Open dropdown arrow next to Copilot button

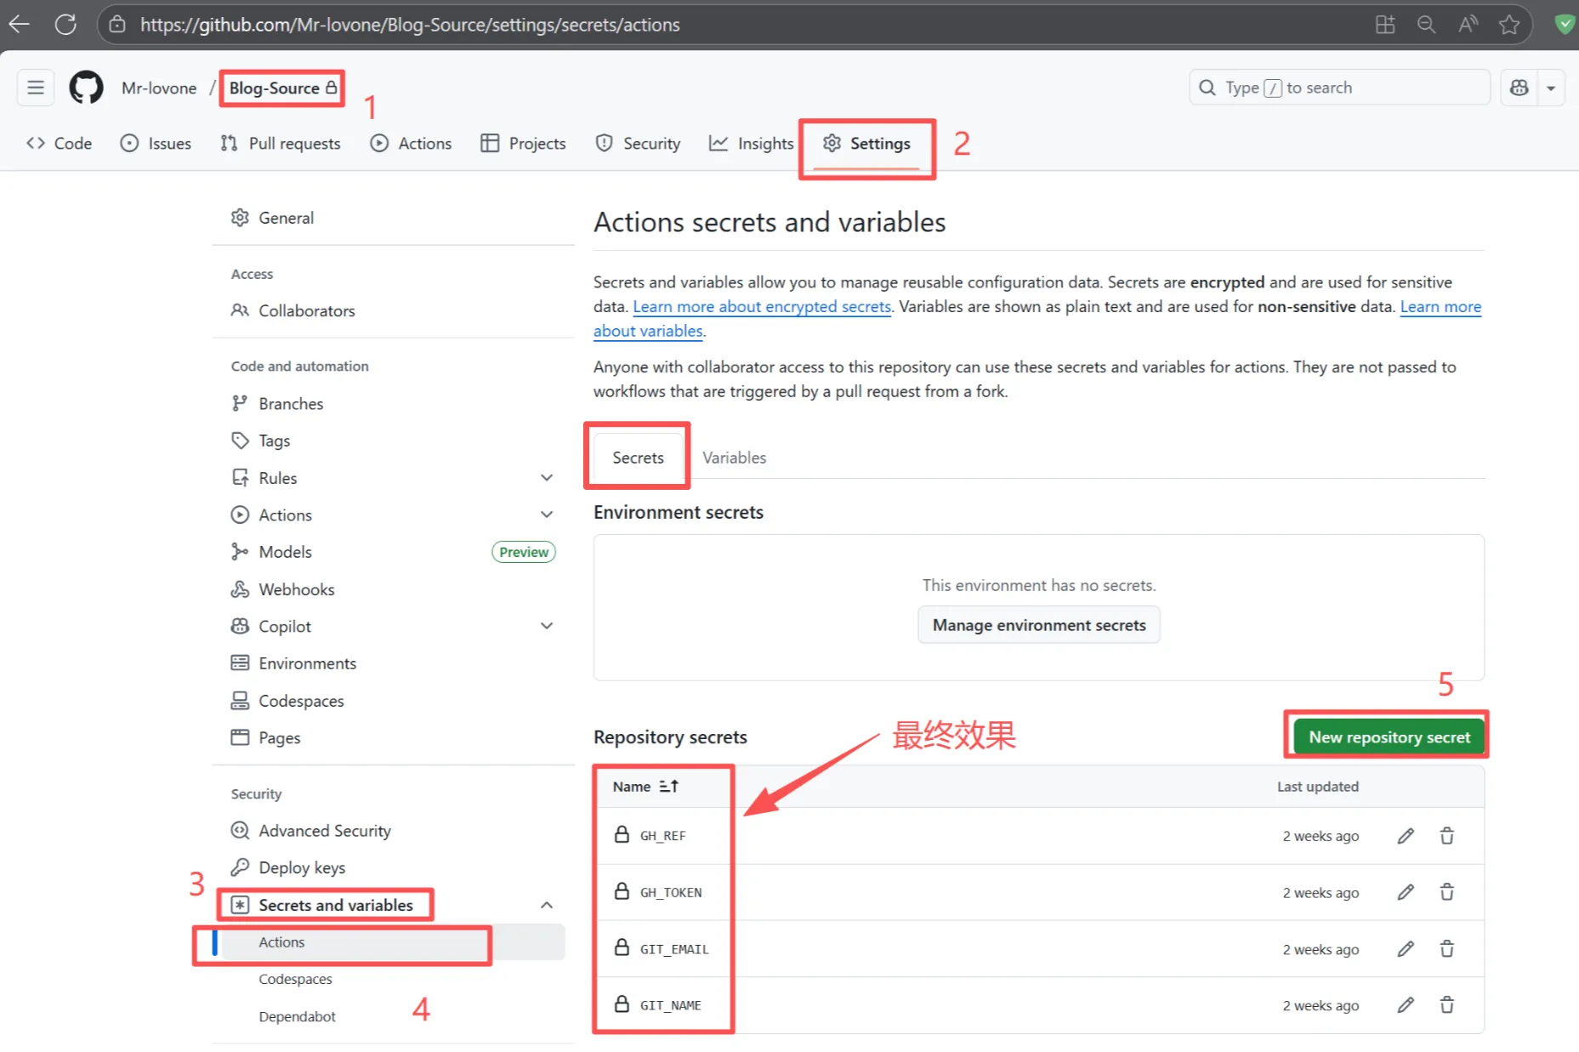point(1551,88)
